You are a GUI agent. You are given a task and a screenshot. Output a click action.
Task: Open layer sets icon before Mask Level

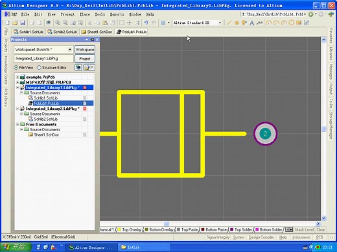coord(289,229)
